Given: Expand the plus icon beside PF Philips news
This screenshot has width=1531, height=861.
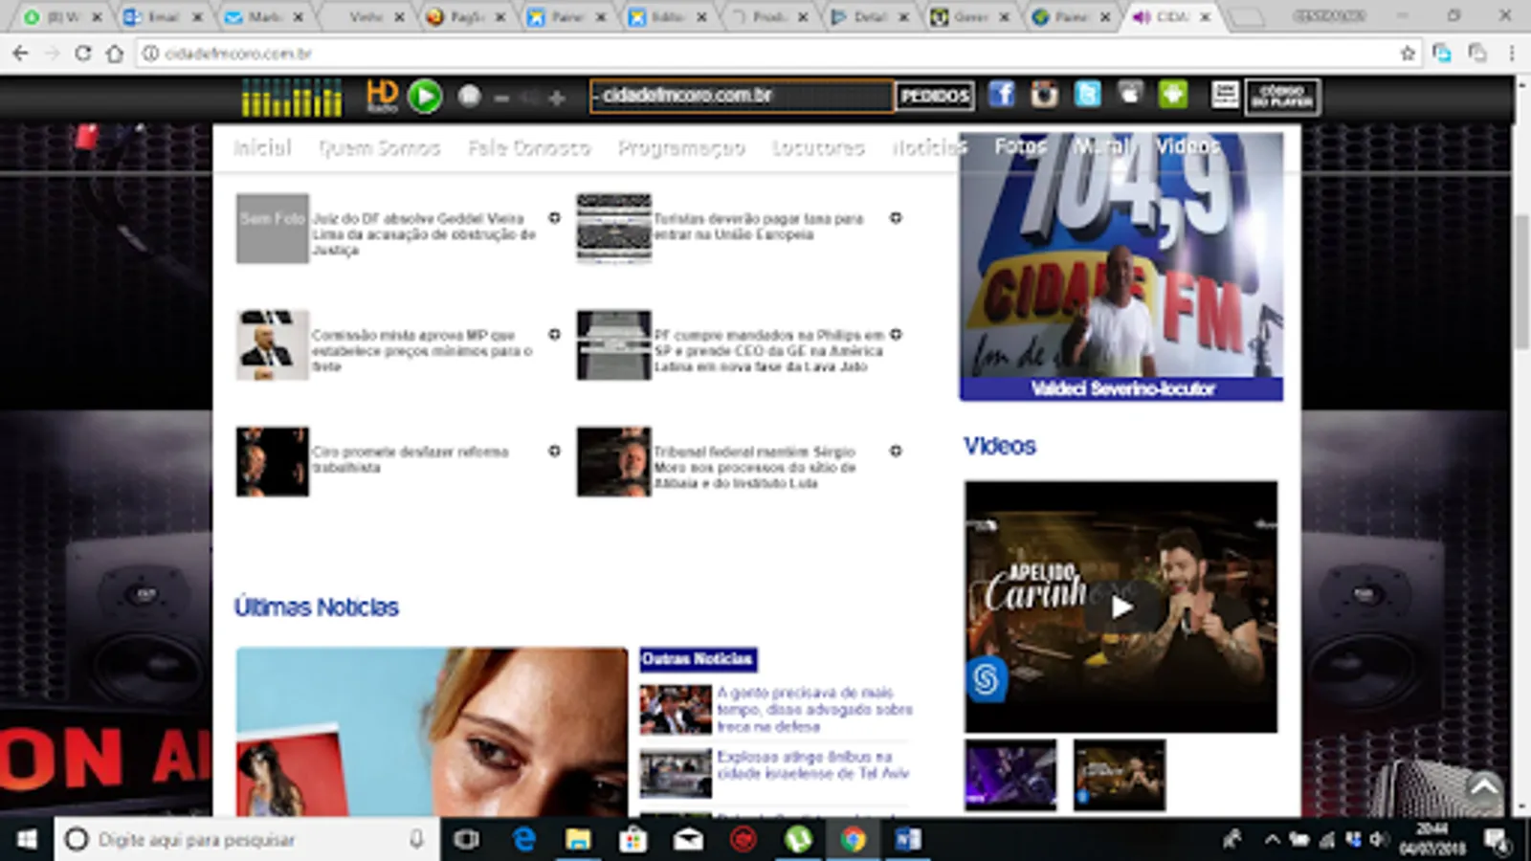Looking at the screenshot, I should 896,335.
